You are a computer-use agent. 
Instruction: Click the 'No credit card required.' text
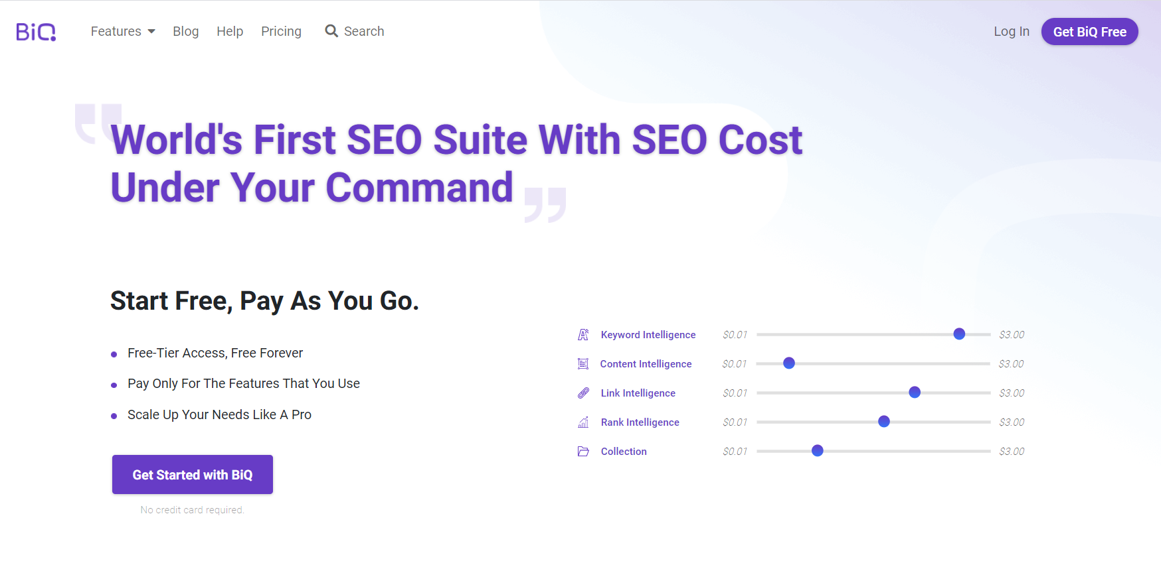tap(193, 510)
